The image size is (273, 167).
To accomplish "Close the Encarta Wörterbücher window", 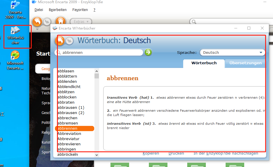I will 262,28.
